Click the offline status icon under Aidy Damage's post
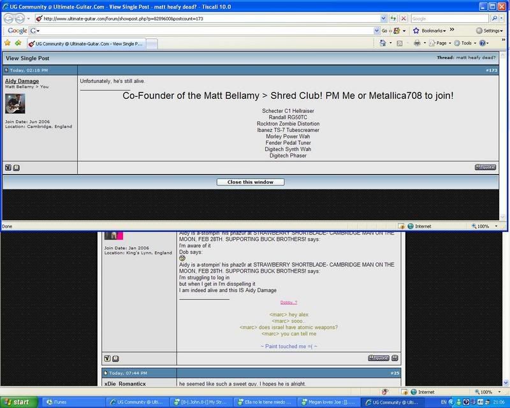 pos(8,168)
